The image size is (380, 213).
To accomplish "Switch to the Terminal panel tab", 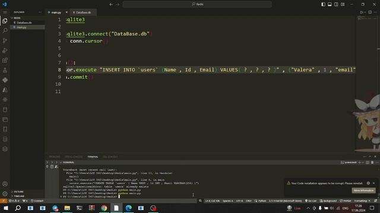I will click(93, 157).
